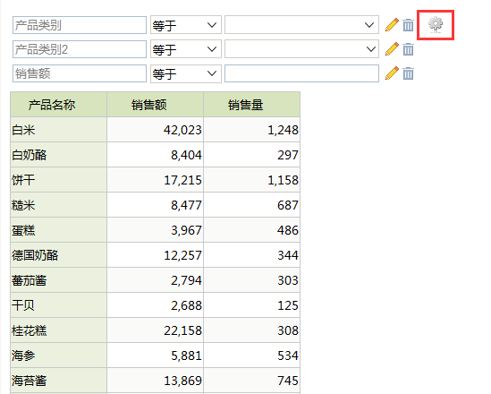Screen dimensions: 491x394
Task: Edit the 产品类别2 filter with pencil icon
Action: (392, 49)
